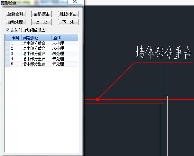This screenshot has width=194, height=156.
Task: Select issue row number 1
Action: point(42,44)
